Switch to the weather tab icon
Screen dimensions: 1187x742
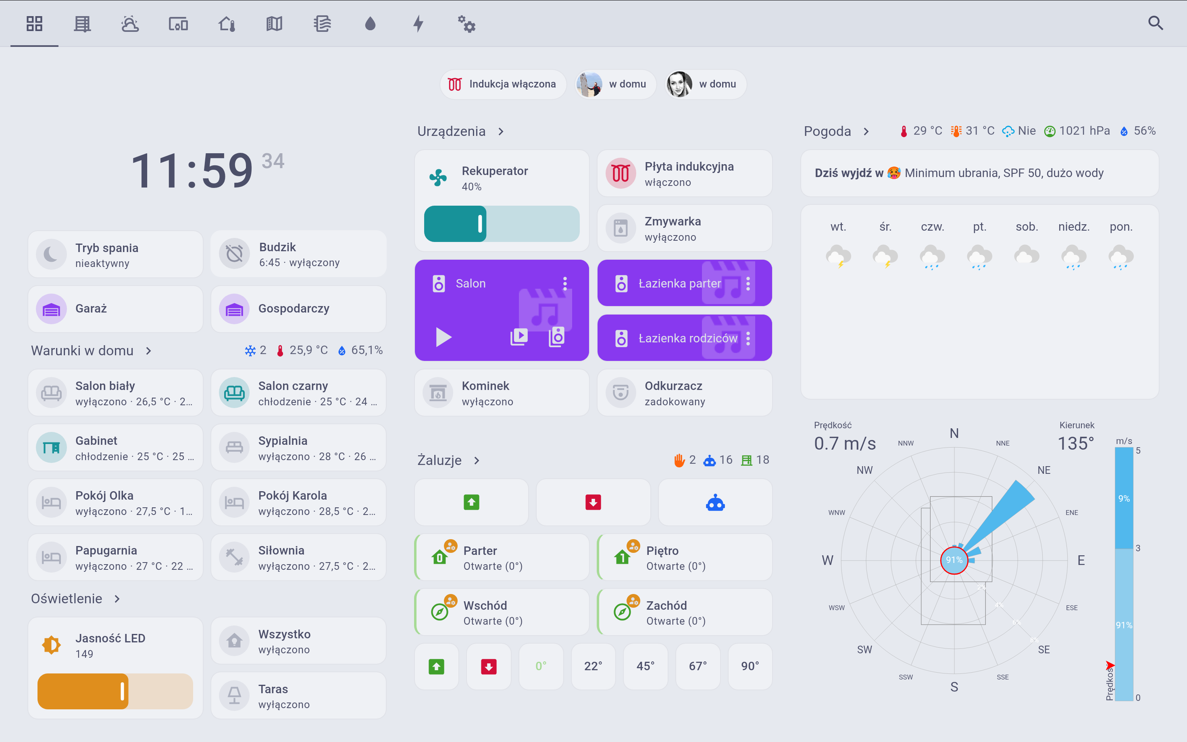[x=130, y=23]
